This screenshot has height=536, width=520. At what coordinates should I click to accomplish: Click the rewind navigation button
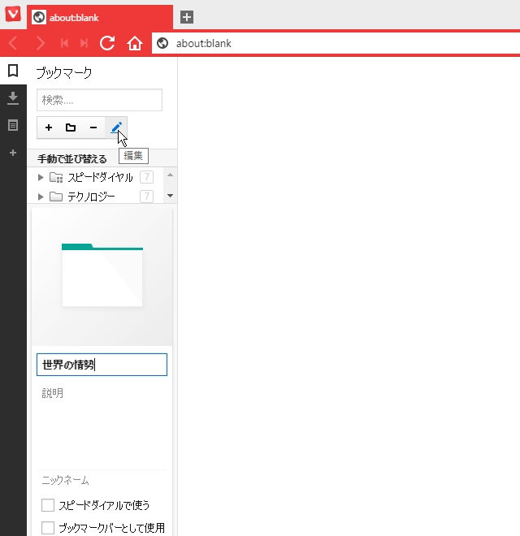pyautogui.click(x=64, y=43)
